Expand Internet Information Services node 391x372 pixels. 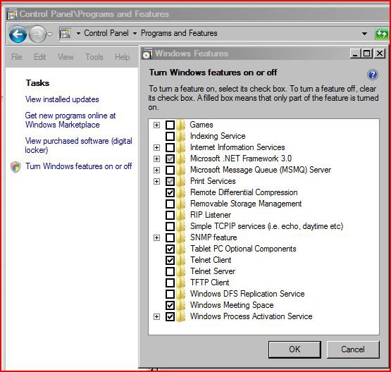tap(156, 148)
